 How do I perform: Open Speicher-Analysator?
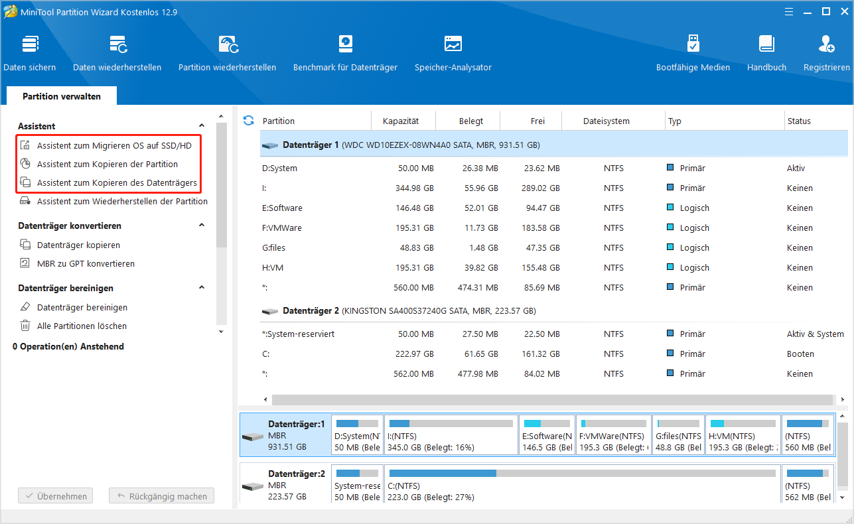coord(453,53)
